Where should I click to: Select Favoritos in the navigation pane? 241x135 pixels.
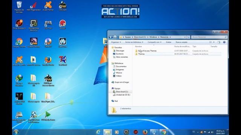pos(118,48)
